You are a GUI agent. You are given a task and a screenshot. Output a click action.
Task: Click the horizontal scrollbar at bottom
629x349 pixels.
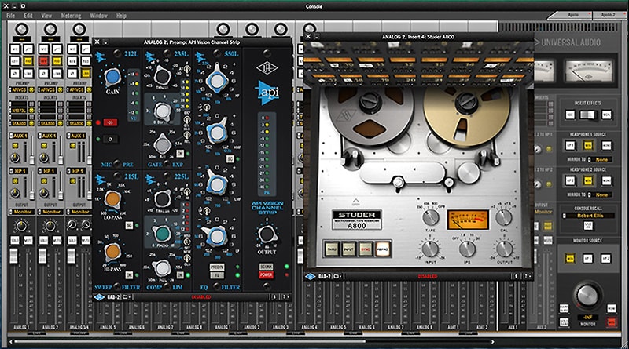pos(189,342)
